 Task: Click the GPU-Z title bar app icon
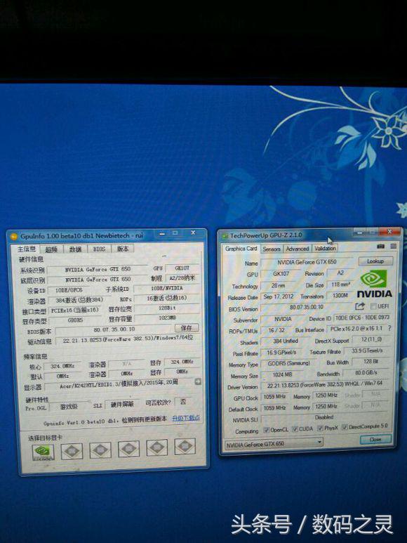pos(225,236)
